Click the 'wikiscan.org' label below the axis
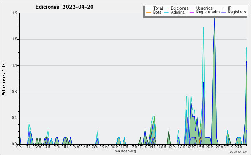The image size is (251, 155). click(x=125, y=151)
